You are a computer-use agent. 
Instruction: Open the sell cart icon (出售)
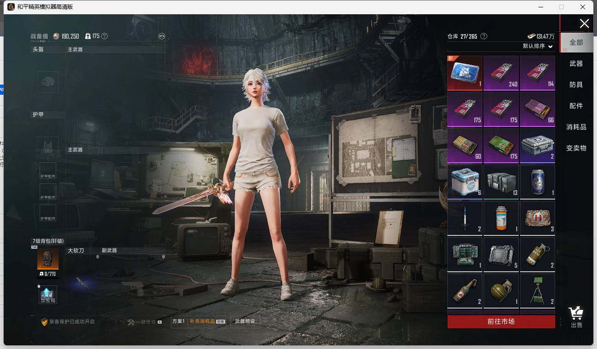point(576,317)
